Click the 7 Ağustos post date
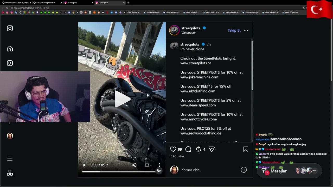 click(x=177, y=156)
